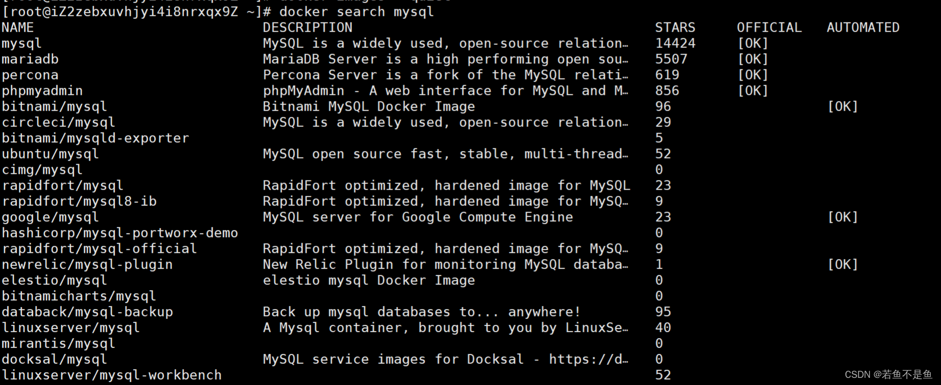Click the databack/mysql-backup image name
This screenshot has width=941, height=385.
[87, 312]
